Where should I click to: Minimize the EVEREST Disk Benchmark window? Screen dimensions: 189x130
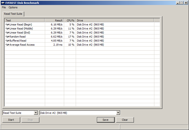pos(178,3)
